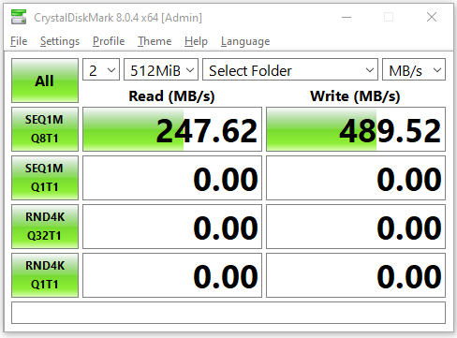
Task: Click the 247.62 read result value
Action: 172,129
